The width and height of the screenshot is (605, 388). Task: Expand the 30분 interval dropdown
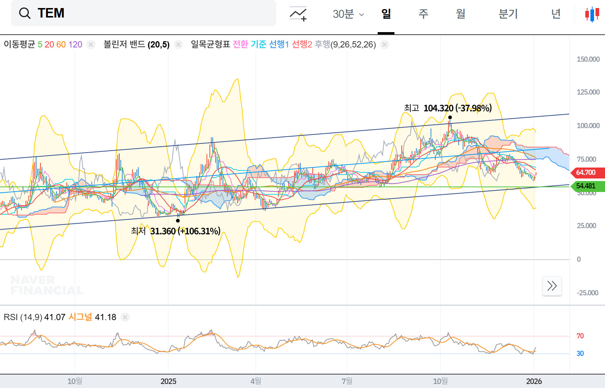pyautogui.click(x=348, y=14)
